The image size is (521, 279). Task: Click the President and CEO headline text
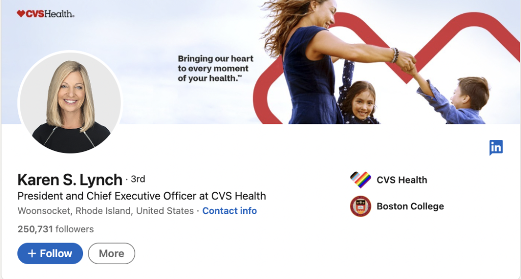tap(141, 196)
